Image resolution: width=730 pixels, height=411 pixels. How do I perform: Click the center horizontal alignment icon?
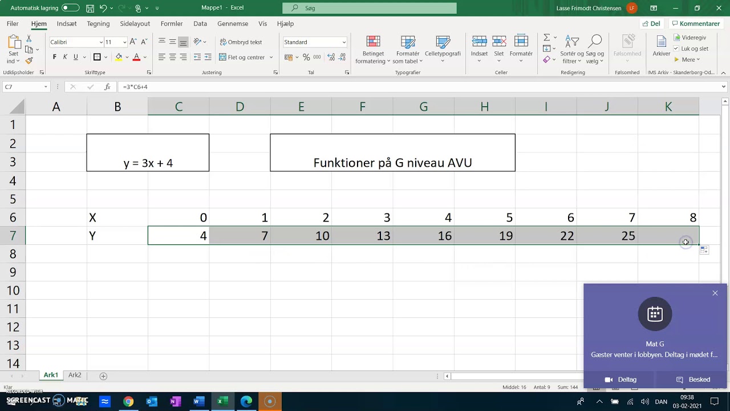tap(173, 57)
